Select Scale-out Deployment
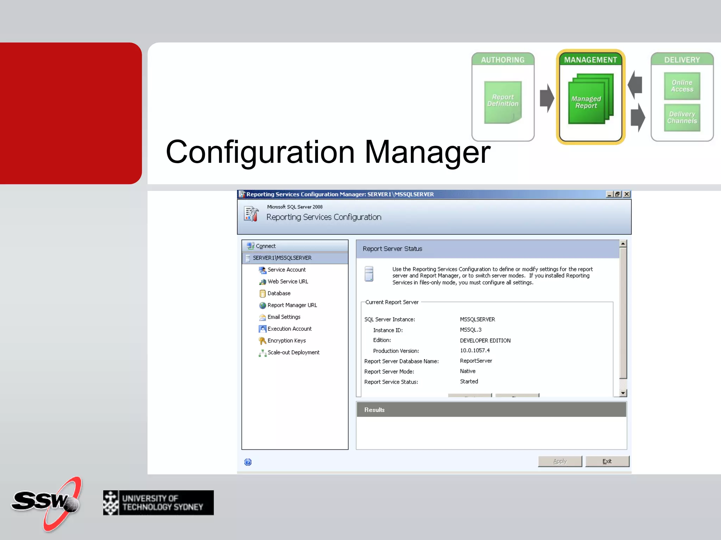The width and height of the screenshot is (721, 540). [293, 353]
